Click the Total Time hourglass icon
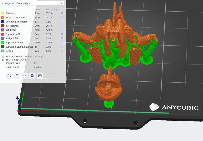This screenshot has height=141, width=203. pyautogui.click(x=3, y=60)
